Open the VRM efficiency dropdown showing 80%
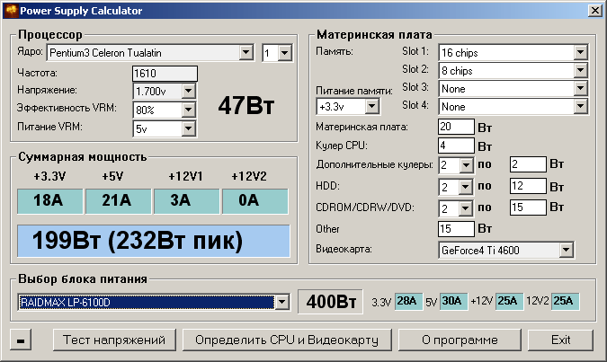Image resolution: width=607 pixels, height=362 pixels. [x=165, y=110]
